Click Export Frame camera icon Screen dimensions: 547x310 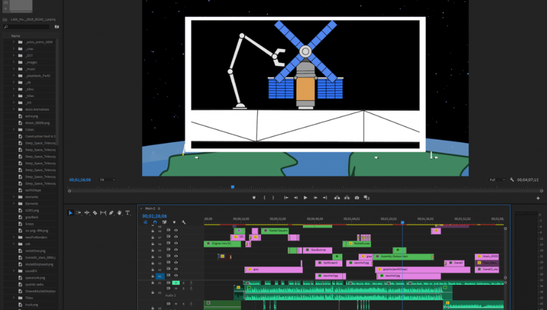[x=357, y=197]
